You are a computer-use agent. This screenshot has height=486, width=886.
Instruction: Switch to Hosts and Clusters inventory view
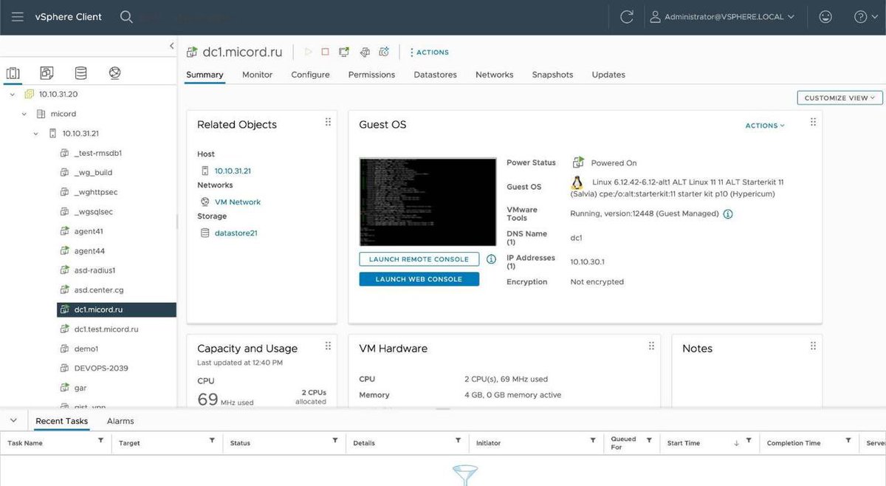13,73
